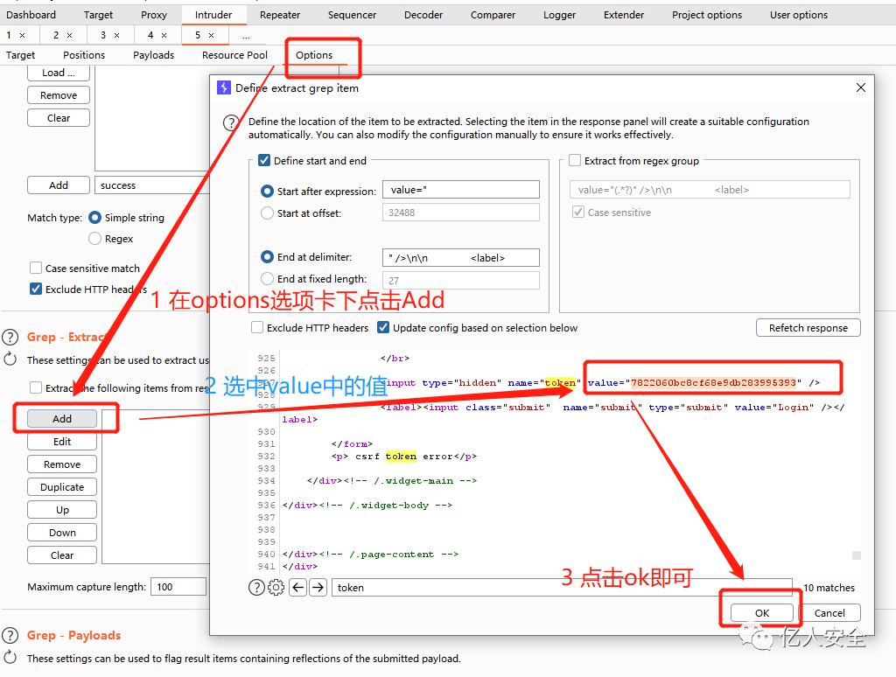Close Intruder tab 4

164,35
